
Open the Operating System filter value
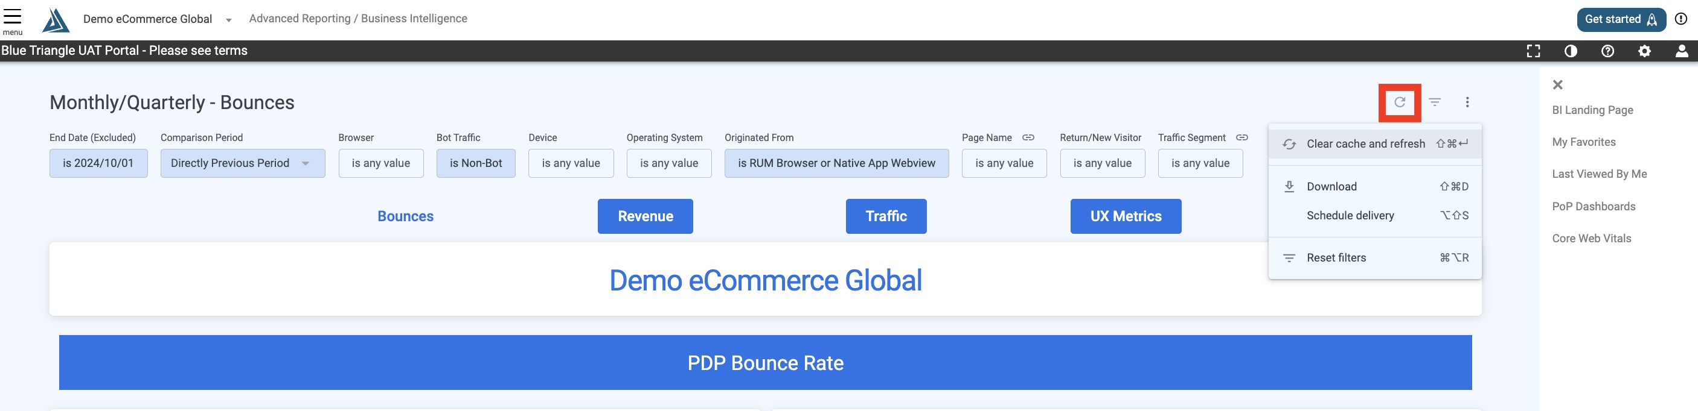click(x=669, y=164)
